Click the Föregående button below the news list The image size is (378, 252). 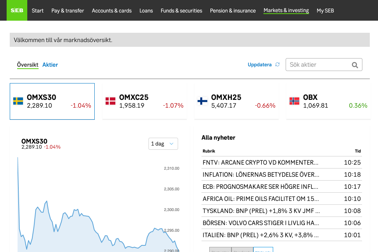(242, 251)
